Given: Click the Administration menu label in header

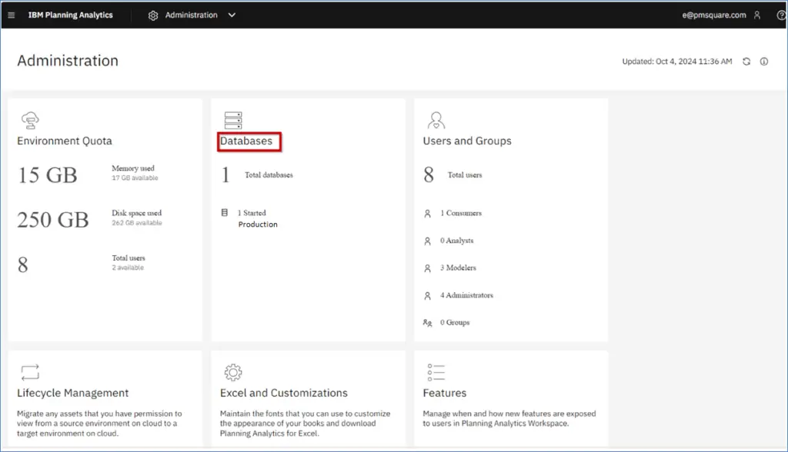Looking at the screenshot, I should pyautogui.click(x=192, y=15).
